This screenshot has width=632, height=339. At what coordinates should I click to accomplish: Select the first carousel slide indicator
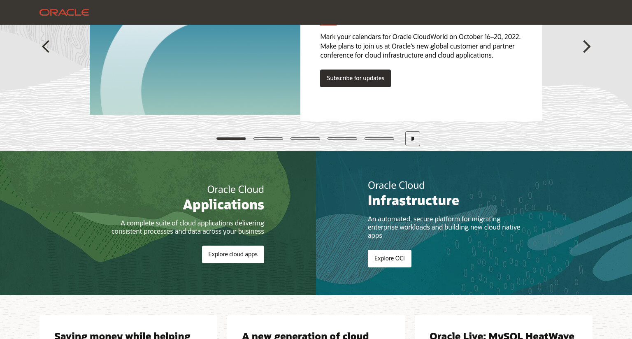(x=231, y=139)
